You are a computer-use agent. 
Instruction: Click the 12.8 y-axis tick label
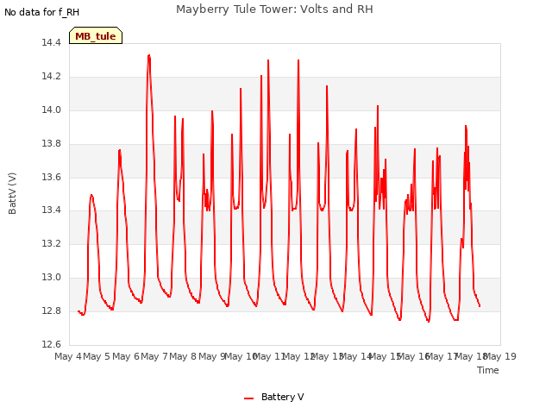point(52,310)
